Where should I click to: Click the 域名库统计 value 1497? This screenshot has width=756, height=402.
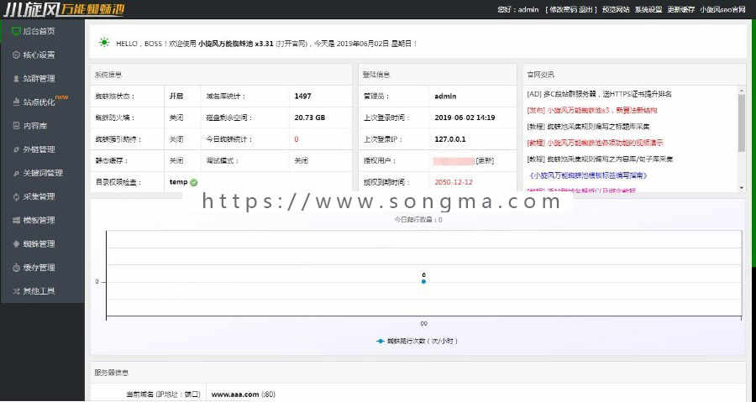click(302, 97)
